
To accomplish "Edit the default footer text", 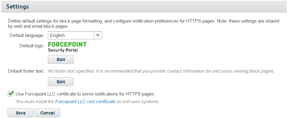I will point(61,82).
